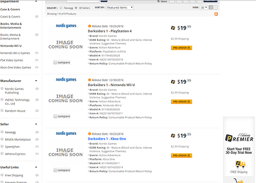Open PS4 Video Games category
This screenshot has height=183, width=256.
coord(12,60)
